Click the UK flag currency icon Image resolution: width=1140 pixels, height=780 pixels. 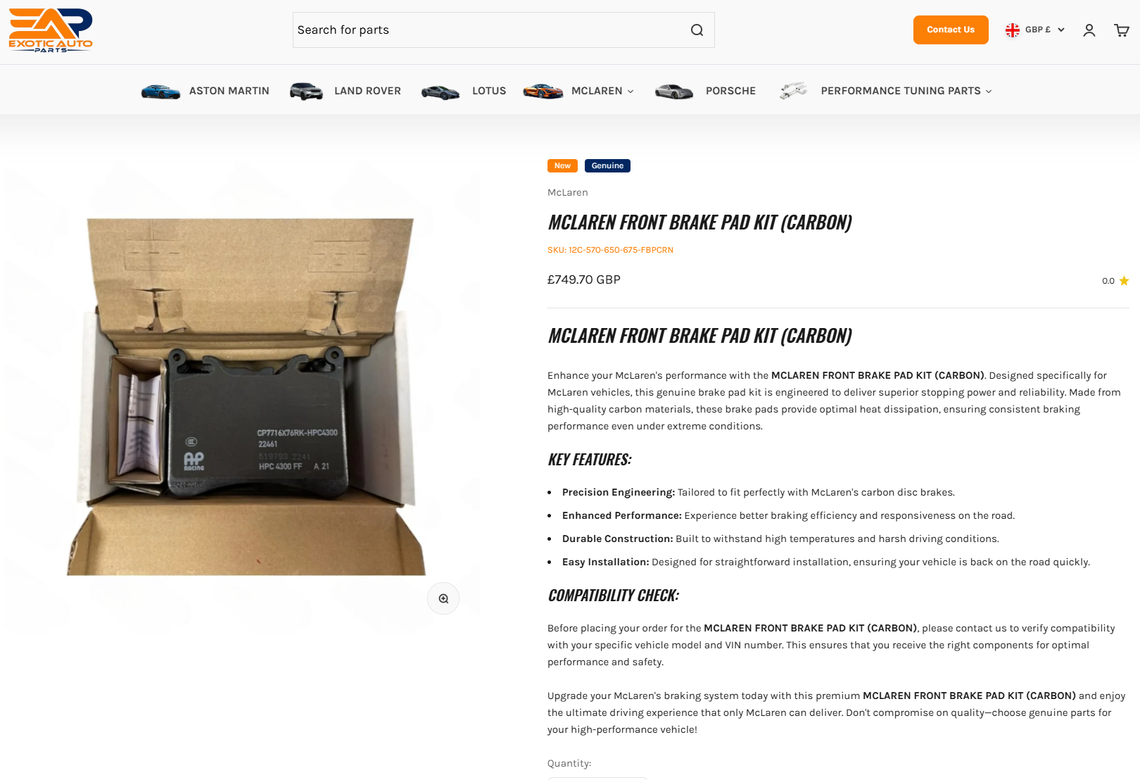[1013, 30]
